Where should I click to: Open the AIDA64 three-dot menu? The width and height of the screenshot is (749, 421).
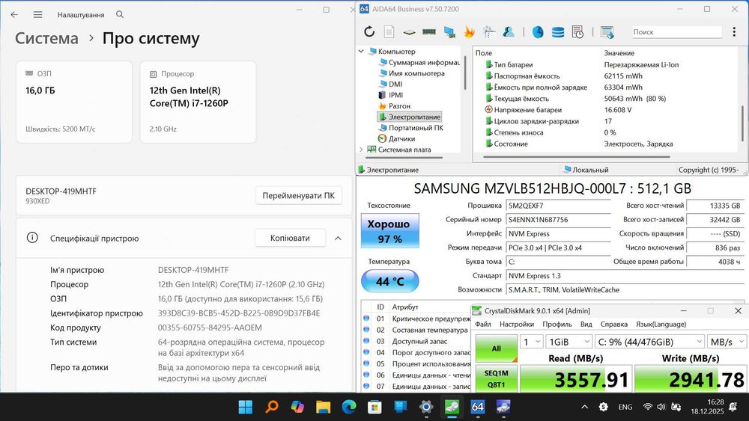click(734, 32)
